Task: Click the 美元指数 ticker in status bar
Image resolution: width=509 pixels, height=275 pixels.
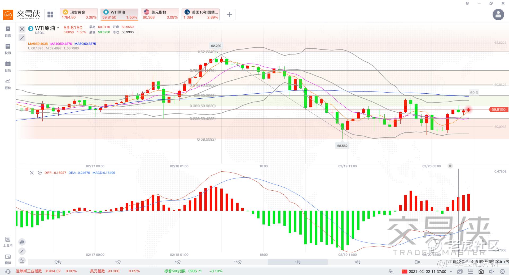Action: pos(115,271)
